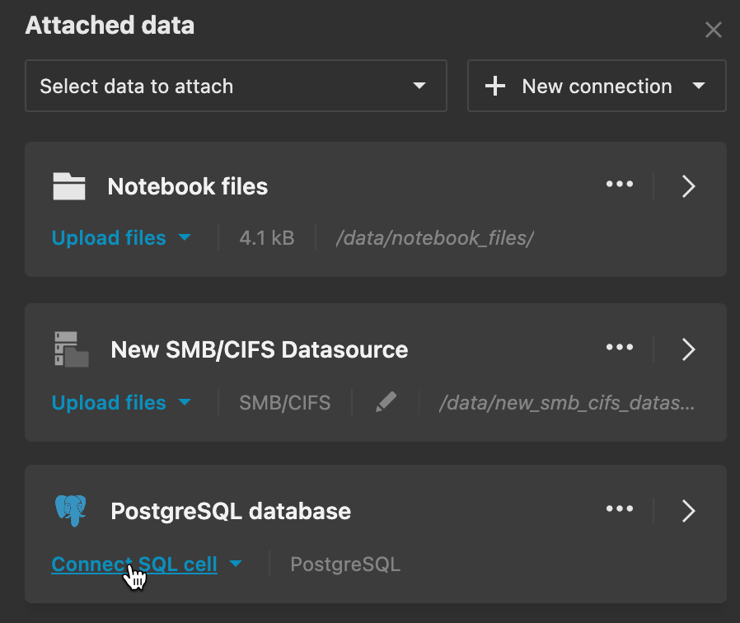
Task: Click the /data/notebook_files/ path text
Action: 434,237
